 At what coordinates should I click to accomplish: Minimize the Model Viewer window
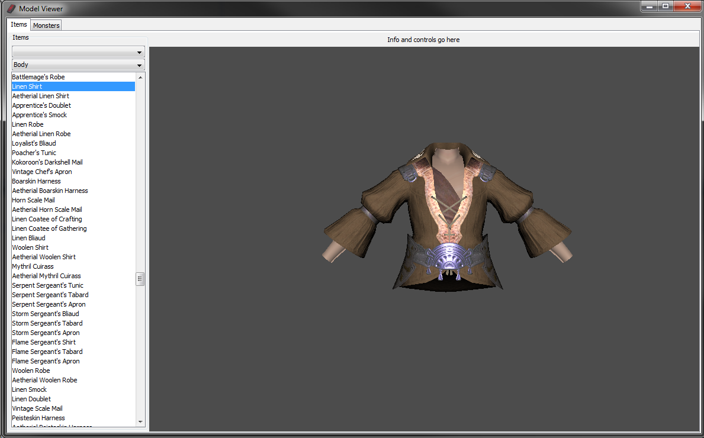pos(649,7)
